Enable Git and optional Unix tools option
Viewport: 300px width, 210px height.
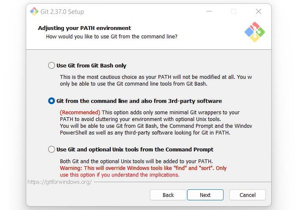(52, 149)
